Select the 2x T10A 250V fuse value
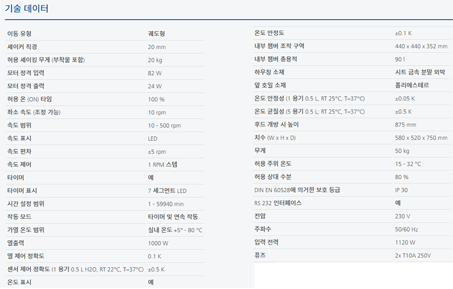The image size is (453, 289). pyautogui.click(x=413, y=256)
